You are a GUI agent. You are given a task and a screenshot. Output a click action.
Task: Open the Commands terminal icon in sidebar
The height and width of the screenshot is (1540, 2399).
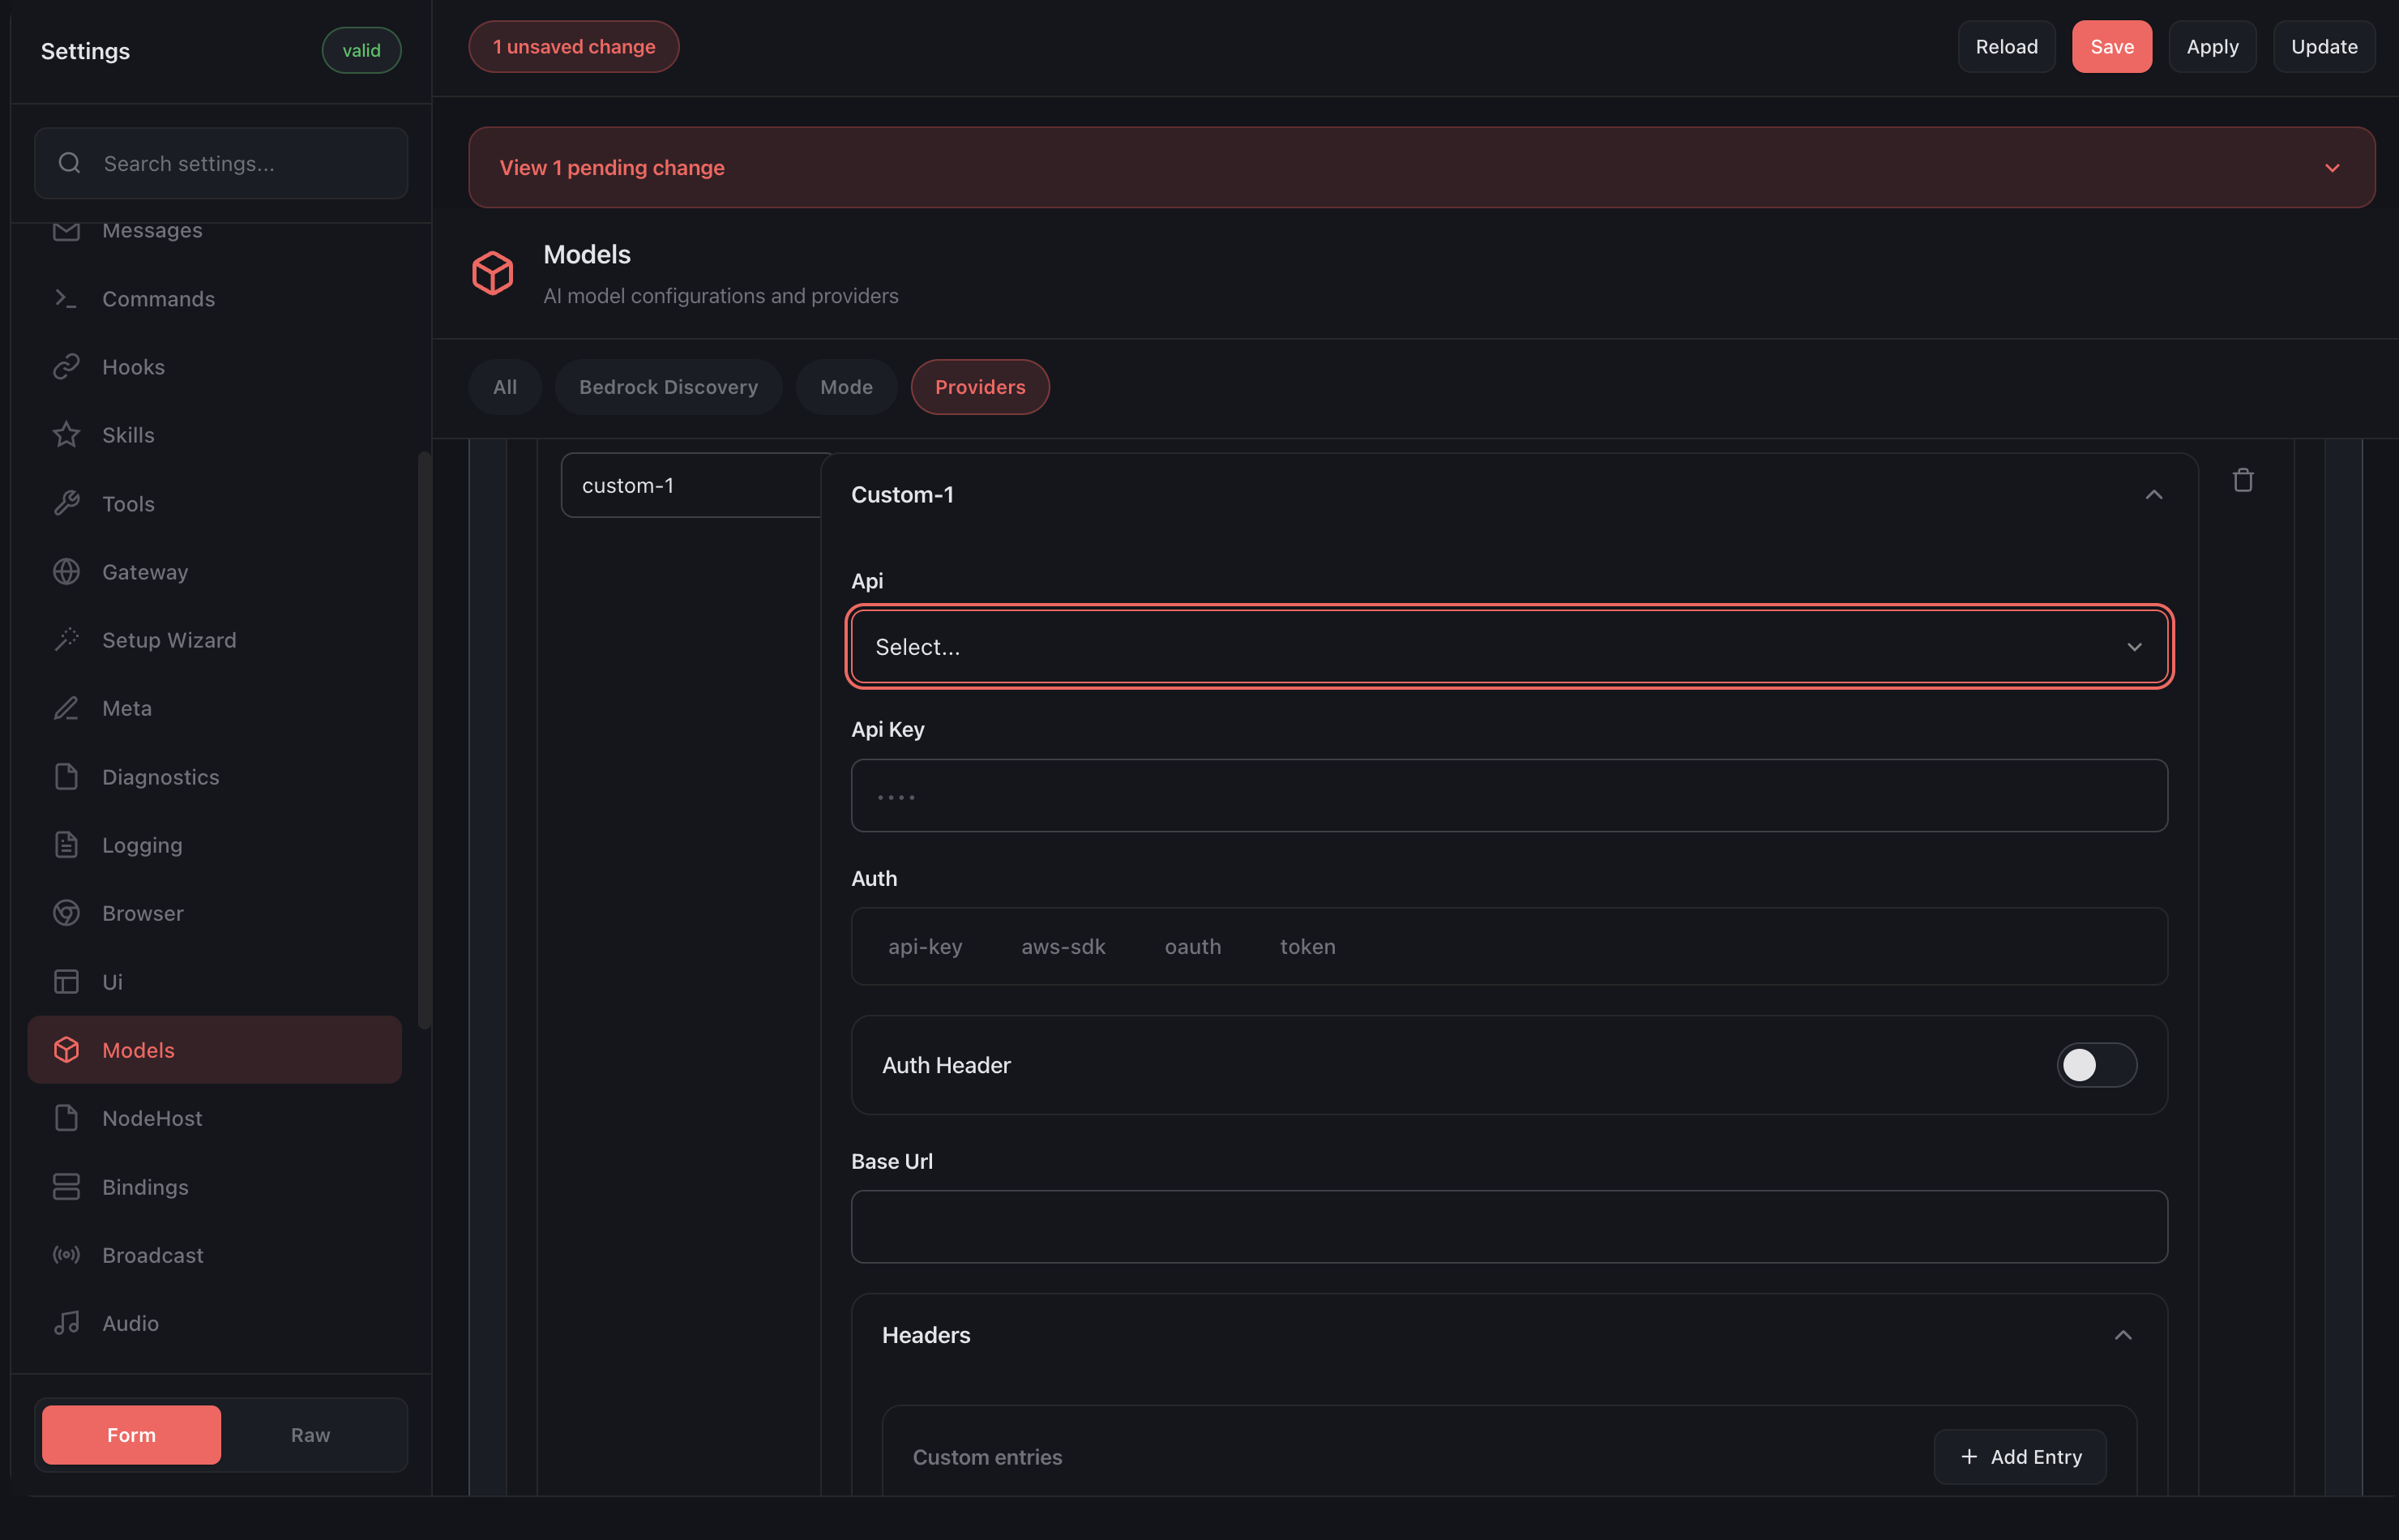[66, 299]
